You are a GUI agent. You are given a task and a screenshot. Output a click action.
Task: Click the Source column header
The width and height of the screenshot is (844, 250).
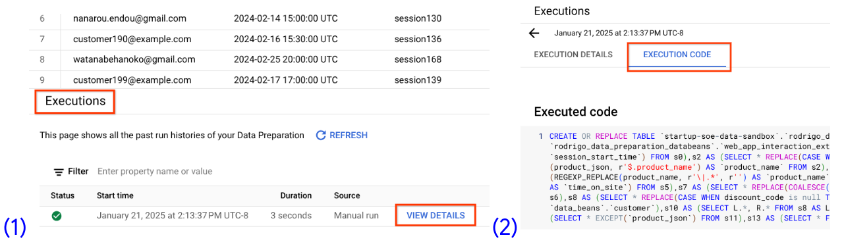click(x=347, y=195)
